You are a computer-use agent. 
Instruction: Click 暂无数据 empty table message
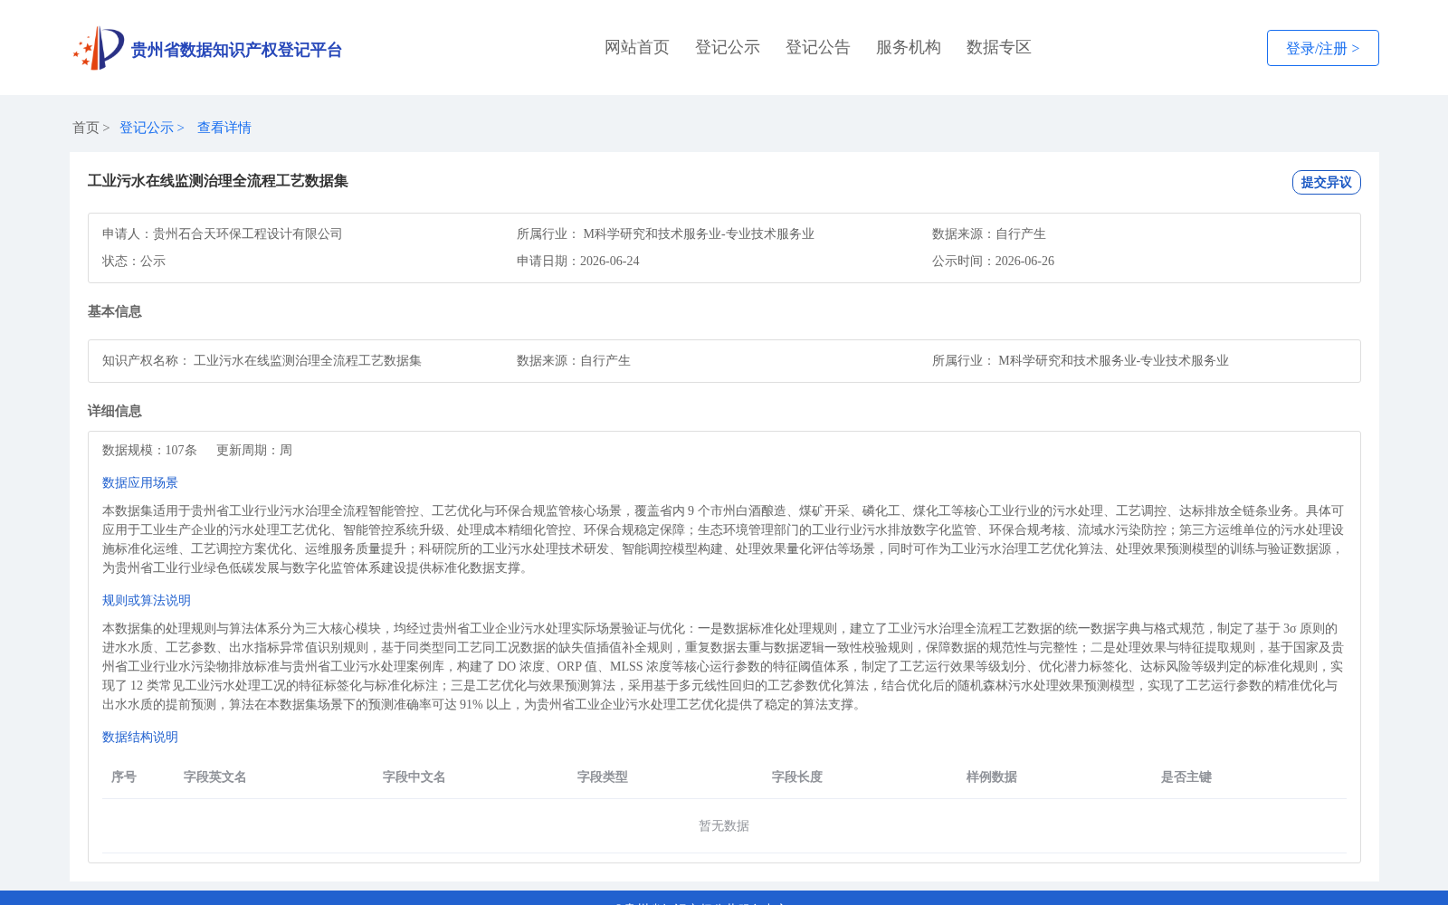[724, 825]
